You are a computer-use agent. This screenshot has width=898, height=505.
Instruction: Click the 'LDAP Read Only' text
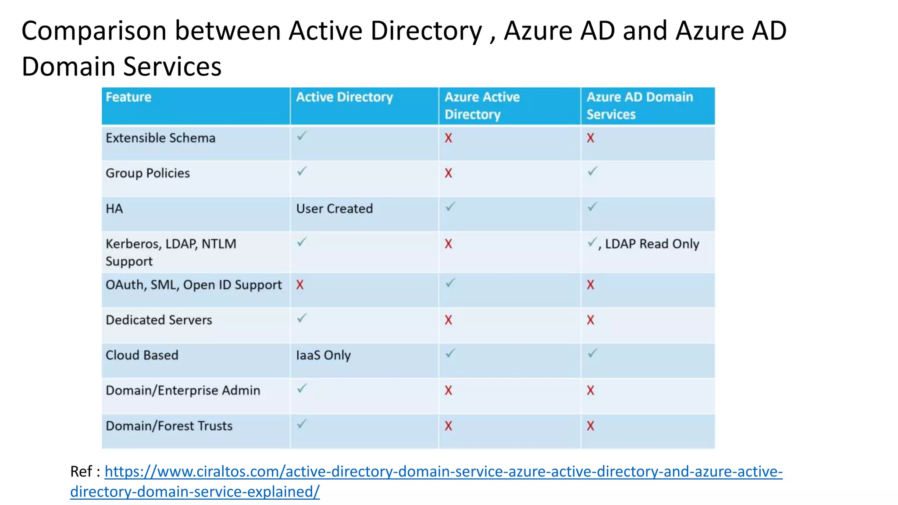[652, 244]
